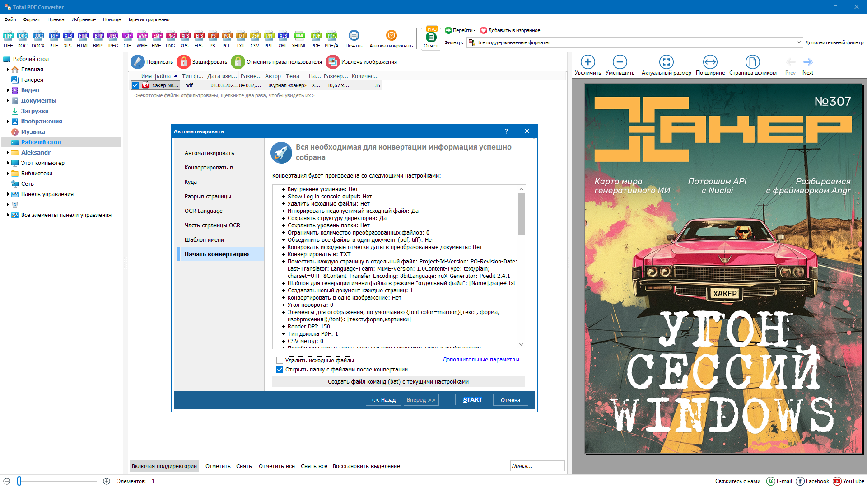The image size is (867, 488).
Task: Expand the Главная tree node
Action: tap(8, 70)
